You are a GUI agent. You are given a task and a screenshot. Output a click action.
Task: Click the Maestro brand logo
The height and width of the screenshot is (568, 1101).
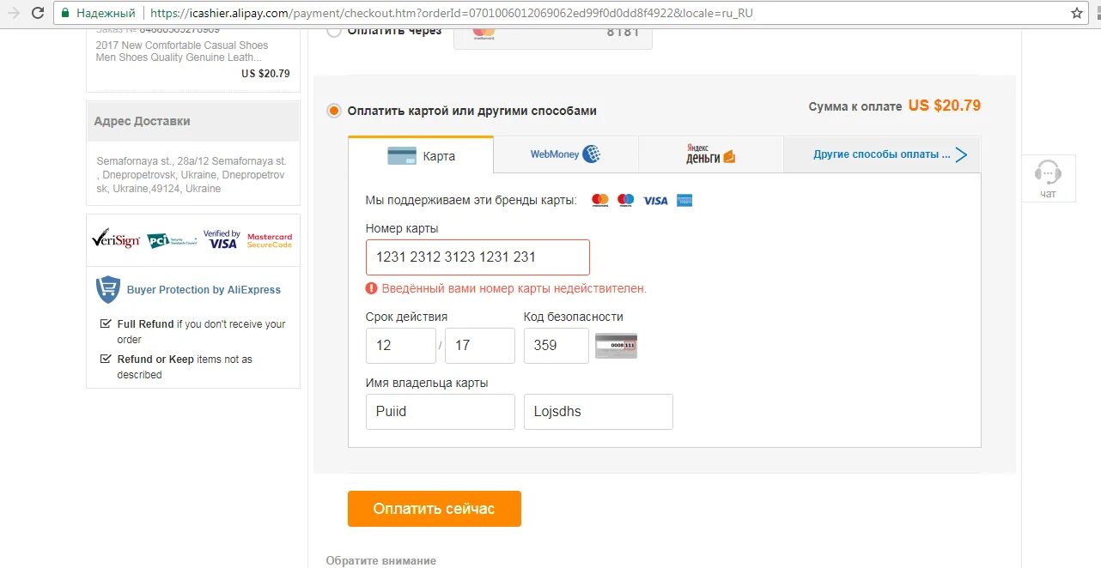(x=626, y=200)
